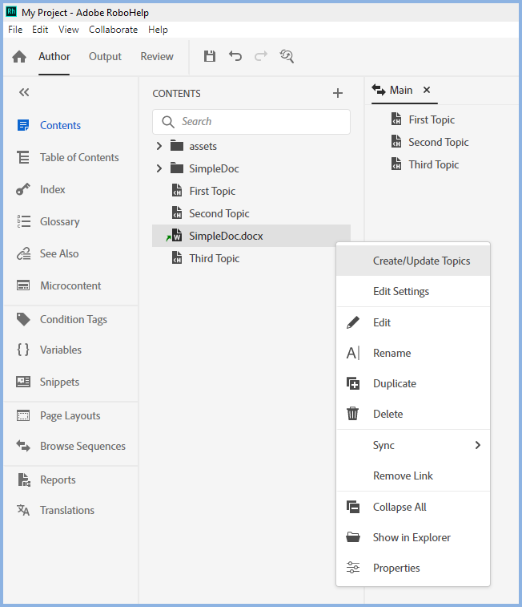This screenshot has width=522, height=607.
Task: Expand the assets folder
Action: 159,146
